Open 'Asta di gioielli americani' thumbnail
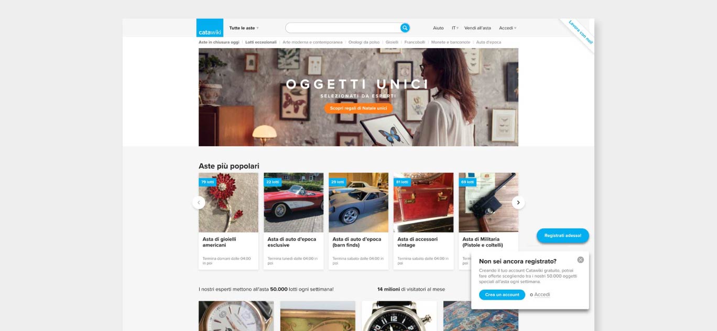This screenshot has width=717, height=331. click(x=229, y=203)
